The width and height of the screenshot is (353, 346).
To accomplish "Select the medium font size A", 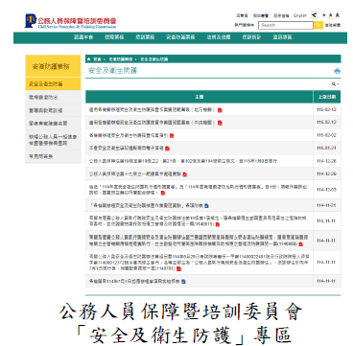I will point(331,15).
